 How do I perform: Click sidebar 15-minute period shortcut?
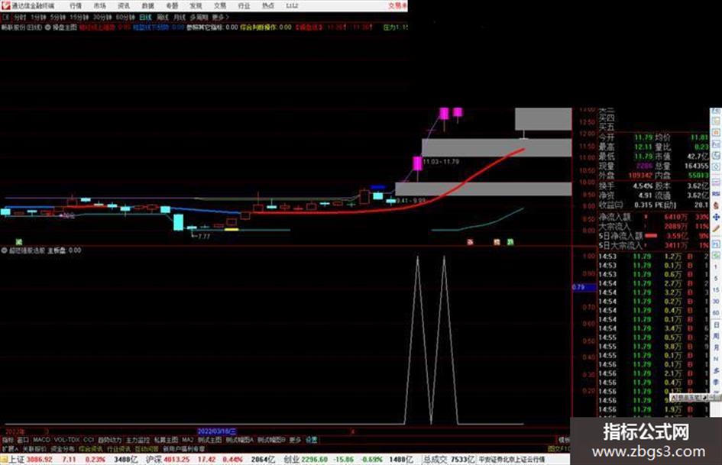pyautogui.click(x=716, y=290)
